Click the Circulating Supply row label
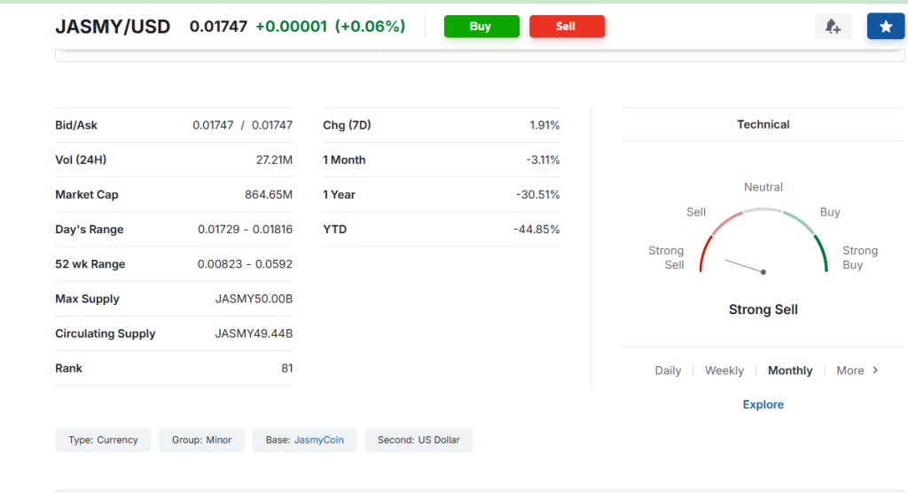Viewport: 908px width, 493px height. pyautogui.click(x=106, y=333)
